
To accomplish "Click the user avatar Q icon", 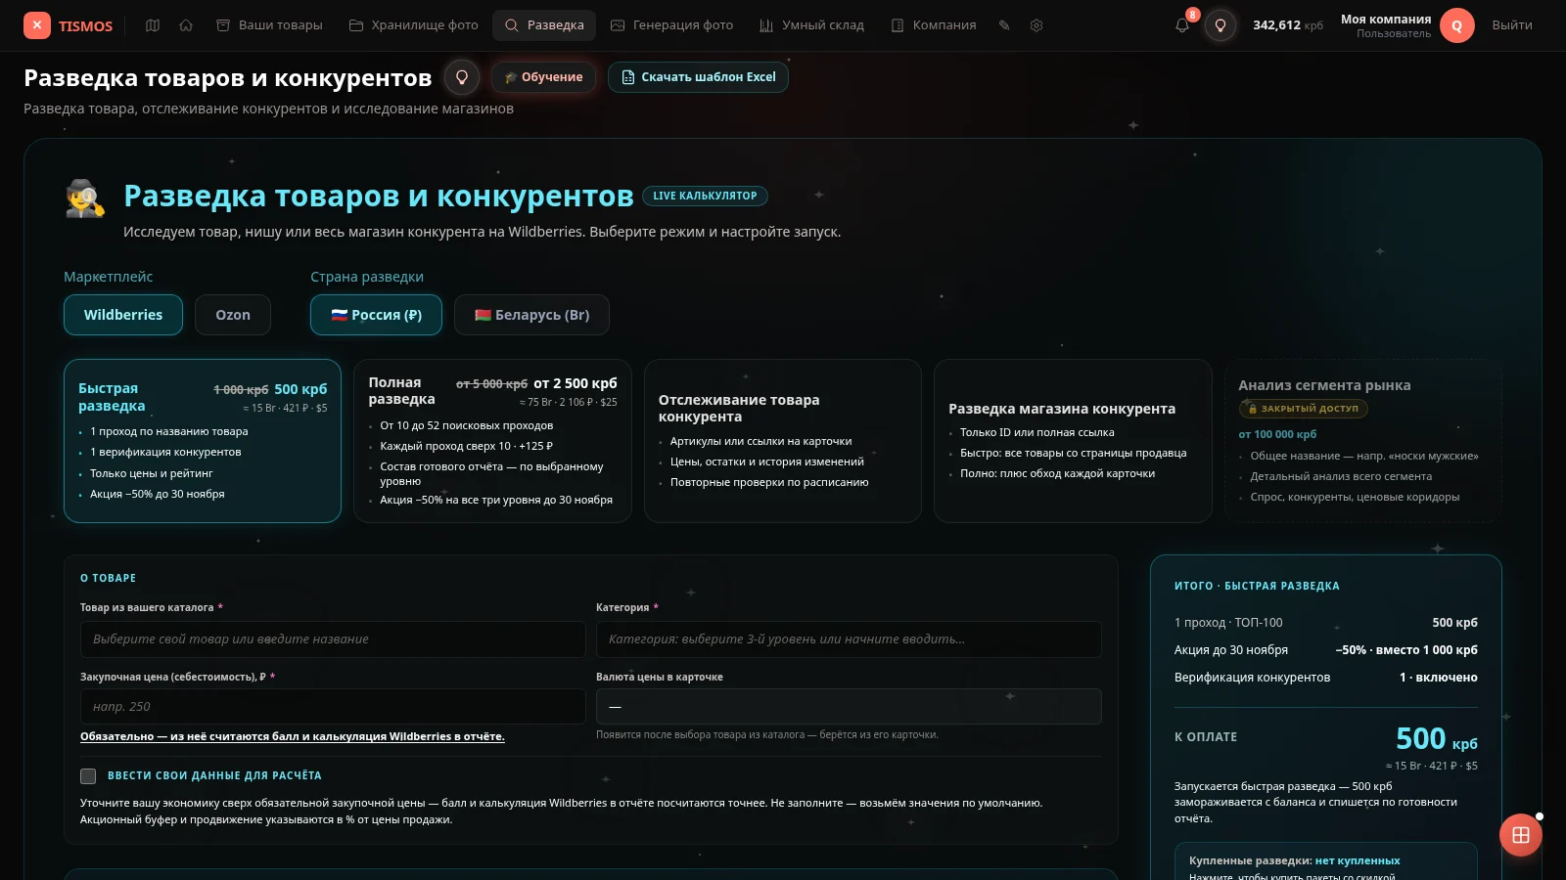I will point(1456,25).
